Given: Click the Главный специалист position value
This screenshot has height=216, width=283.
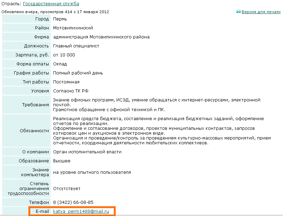Looking at the screenshot, I should click(x=76, y=46).
